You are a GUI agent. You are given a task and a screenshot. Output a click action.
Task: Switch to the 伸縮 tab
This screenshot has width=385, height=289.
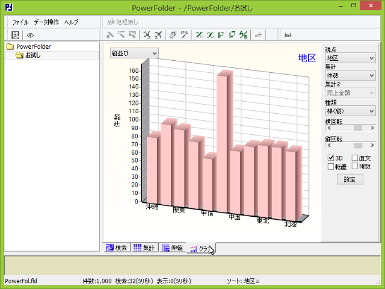point(173,247)
